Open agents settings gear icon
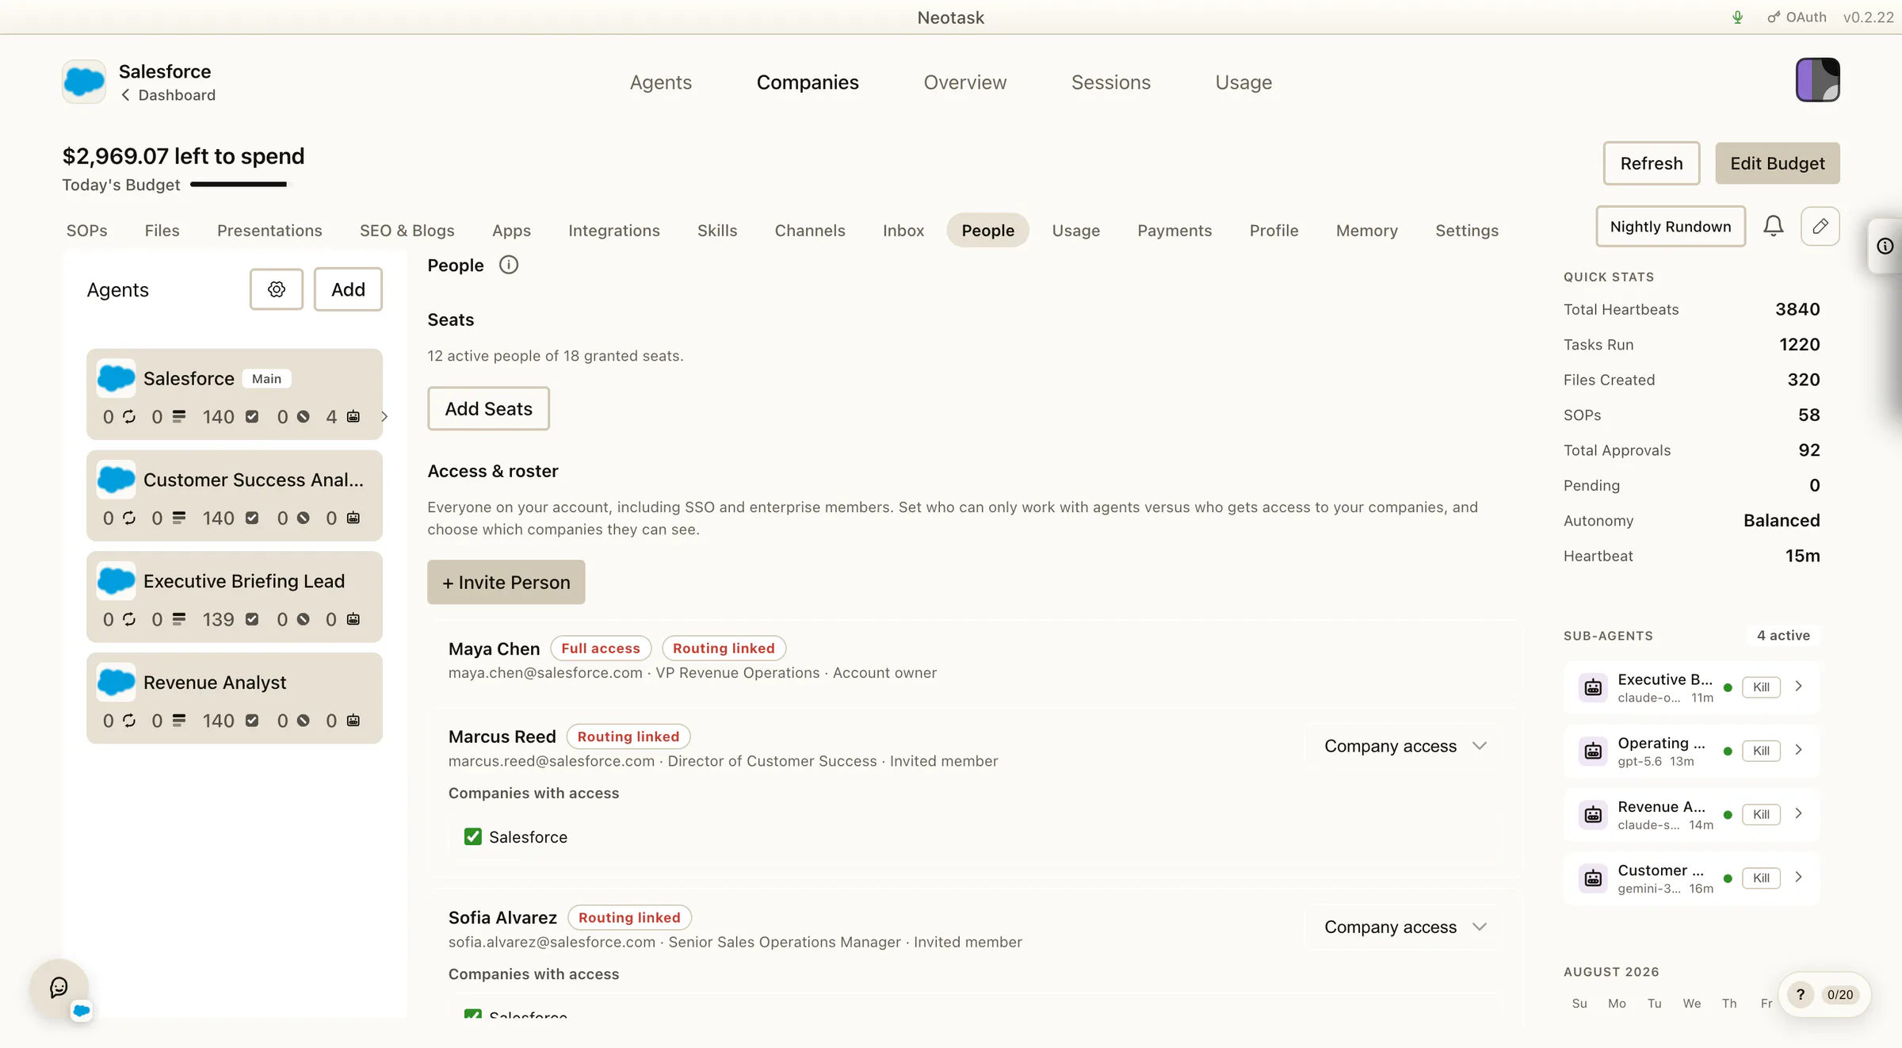 point(276,289)
